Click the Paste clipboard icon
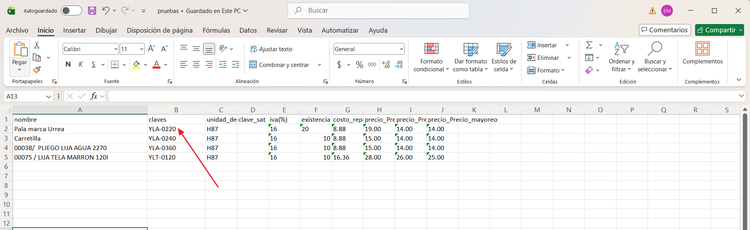 [x=20, y=49]
